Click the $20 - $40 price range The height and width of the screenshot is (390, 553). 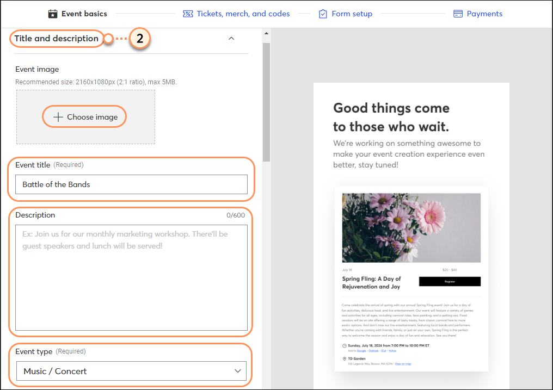coord(450,270)
